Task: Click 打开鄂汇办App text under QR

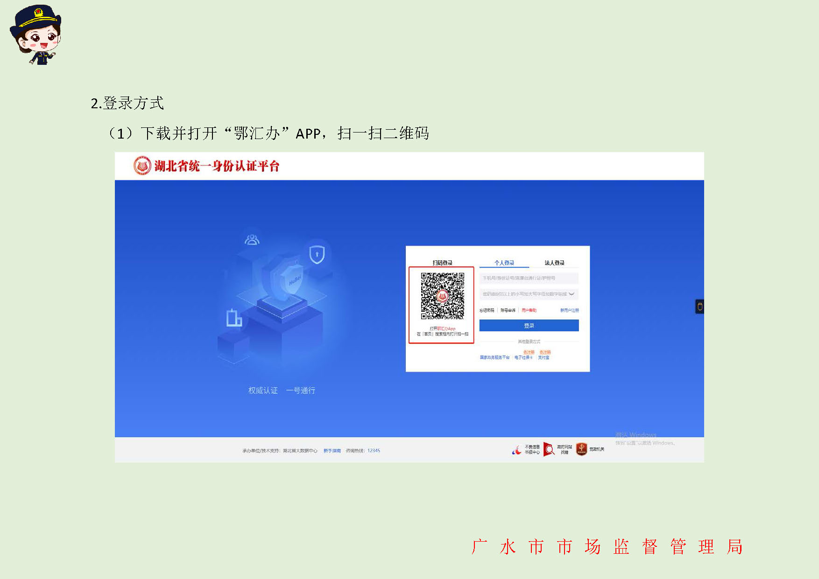Action: 442,328
